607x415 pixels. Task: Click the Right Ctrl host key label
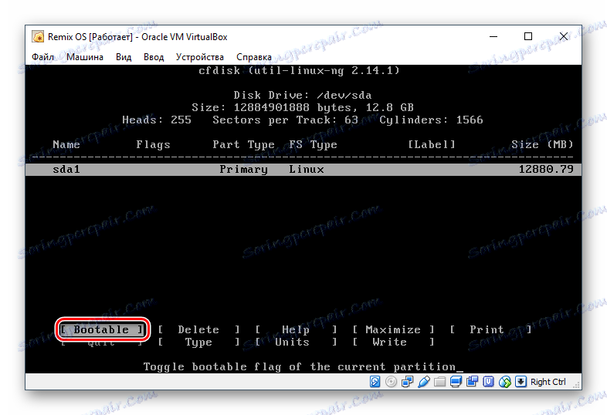click(x=548, y=382)
